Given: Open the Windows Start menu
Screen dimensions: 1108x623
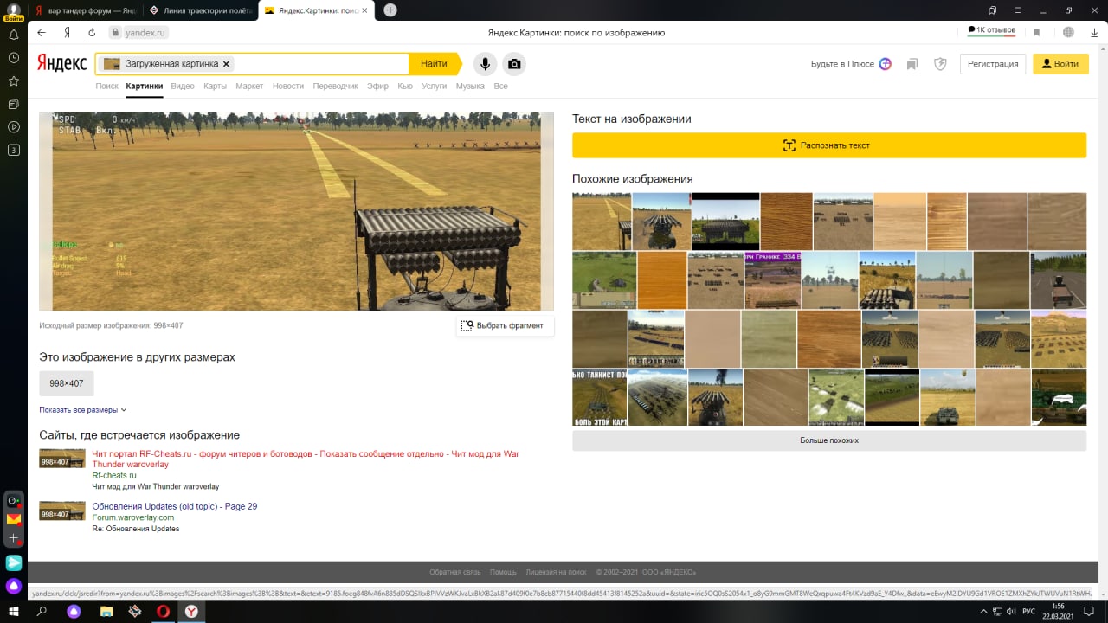Looking at the screenshot, I should click(x=14, y=612).
